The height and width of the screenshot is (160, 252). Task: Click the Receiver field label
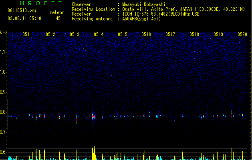[x=81, y=14]
